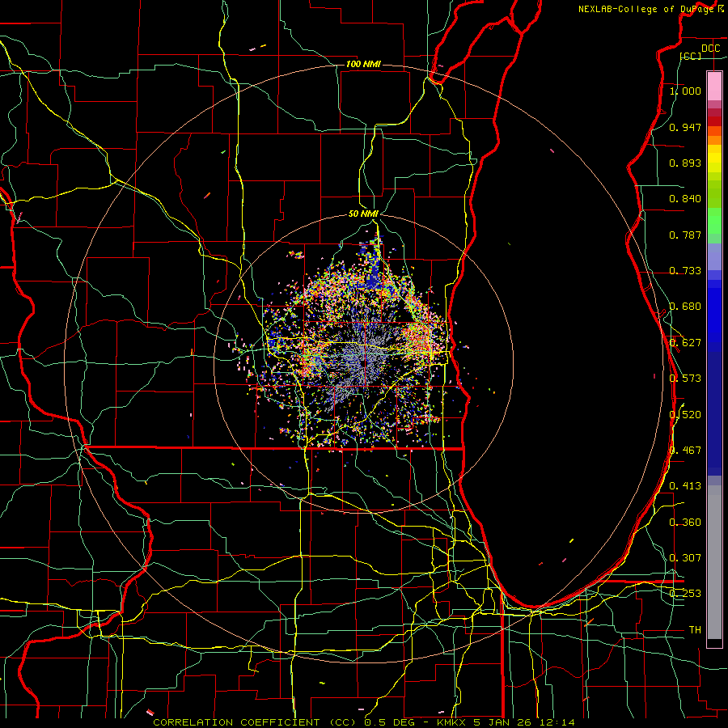Click the 1.000 value on the scale

685,91
